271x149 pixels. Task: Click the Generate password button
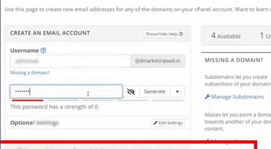pos(155,92)
